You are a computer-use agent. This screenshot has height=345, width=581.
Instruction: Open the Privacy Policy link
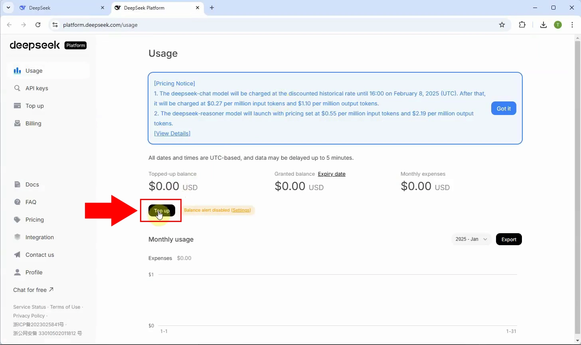[x=29, y=316]
